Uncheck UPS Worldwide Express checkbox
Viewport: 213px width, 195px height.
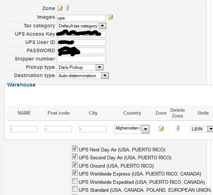coord(75,173)
